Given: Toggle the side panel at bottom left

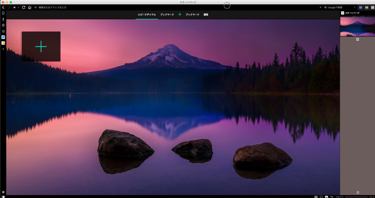Looking at the screenshot, I should (3, 197).
